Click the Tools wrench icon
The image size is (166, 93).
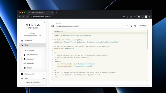click(x=22, y=45)
